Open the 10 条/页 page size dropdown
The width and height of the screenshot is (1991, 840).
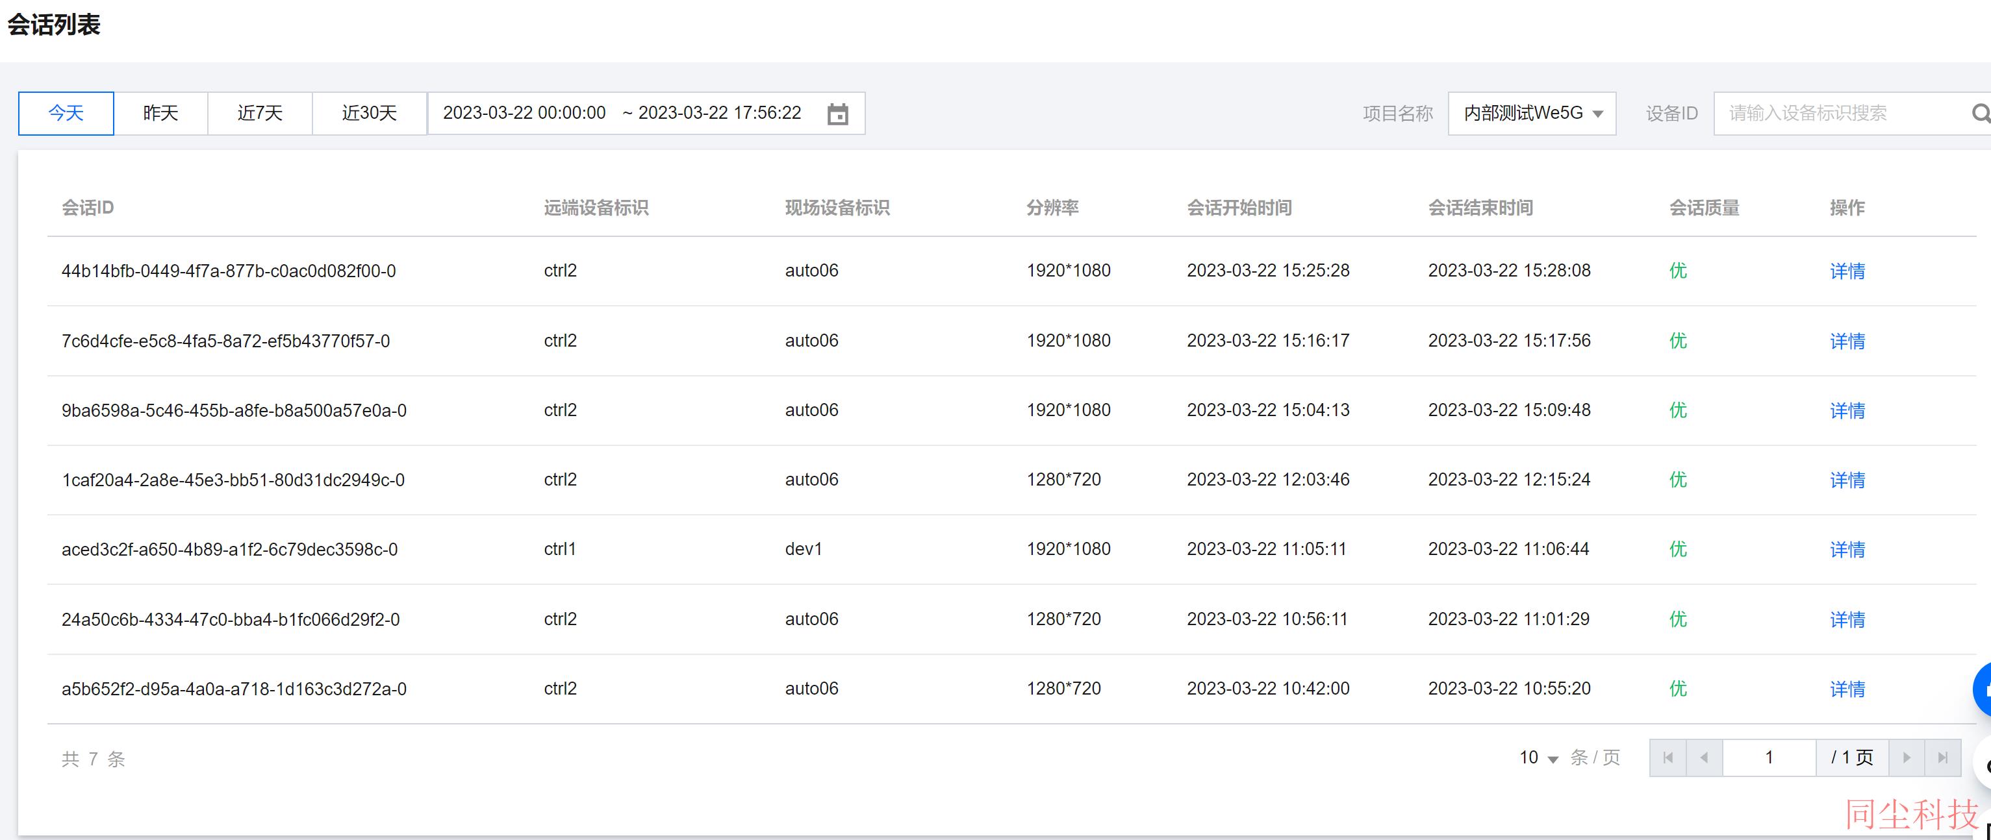click(x=1539, y=758)
